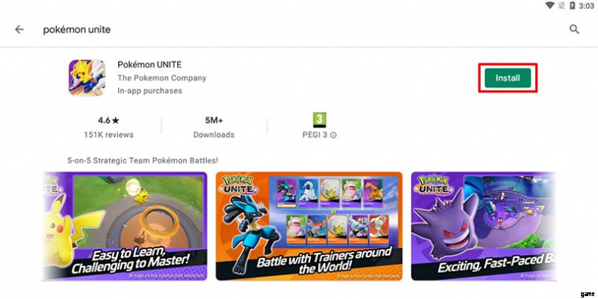Tap the no-SIM signal icon

pos(561,5)
